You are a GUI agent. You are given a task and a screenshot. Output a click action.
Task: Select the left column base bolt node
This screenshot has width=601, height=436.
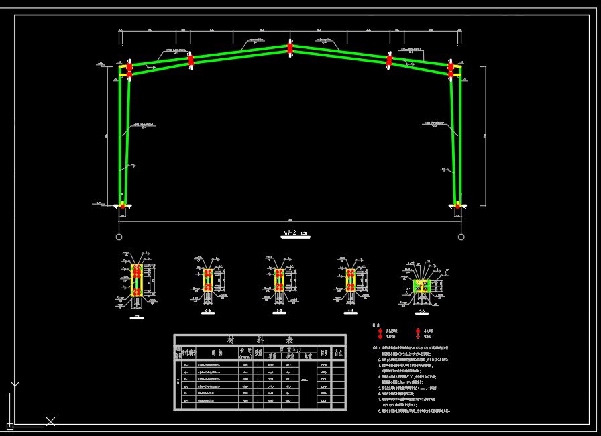coord(123,206)
